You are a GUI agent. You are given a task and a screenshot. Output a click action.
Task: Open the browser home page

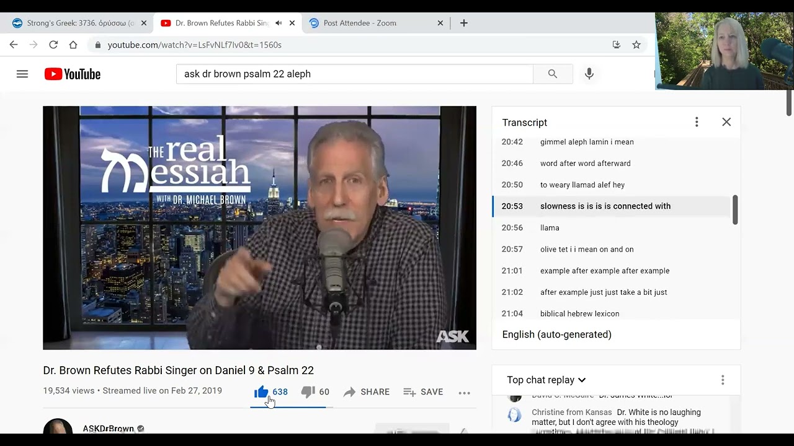click(x=73, y=45)
